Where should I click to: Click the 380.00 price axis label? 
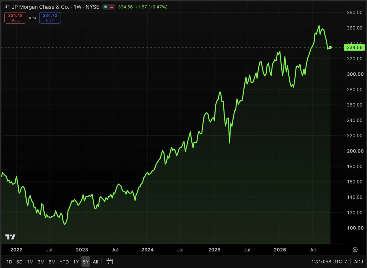355,13
